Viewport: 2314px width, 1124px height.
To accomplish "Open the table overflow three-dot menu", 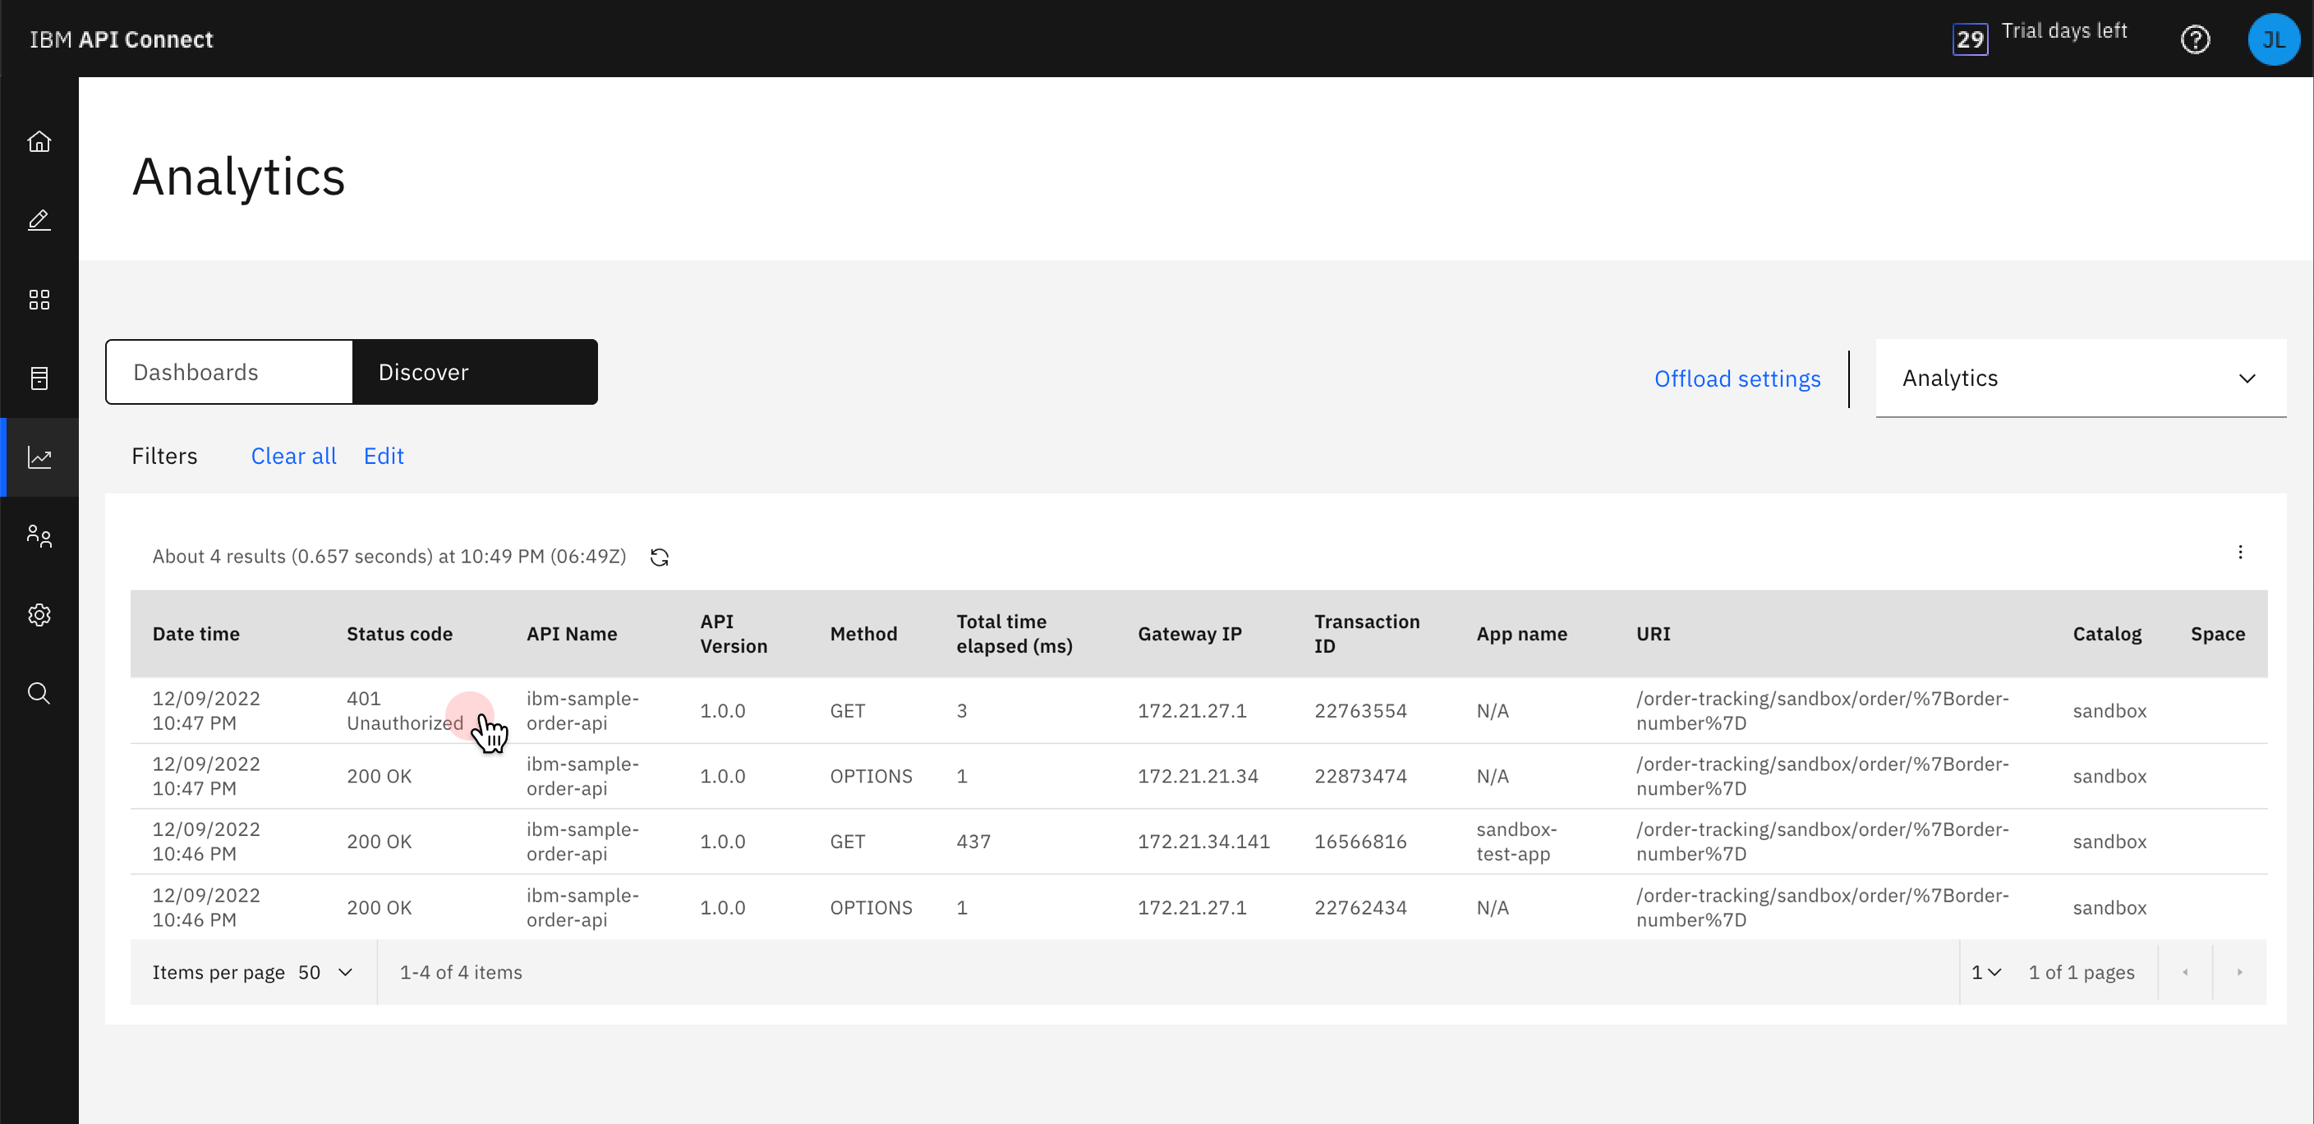I will tap(2239, 552).
